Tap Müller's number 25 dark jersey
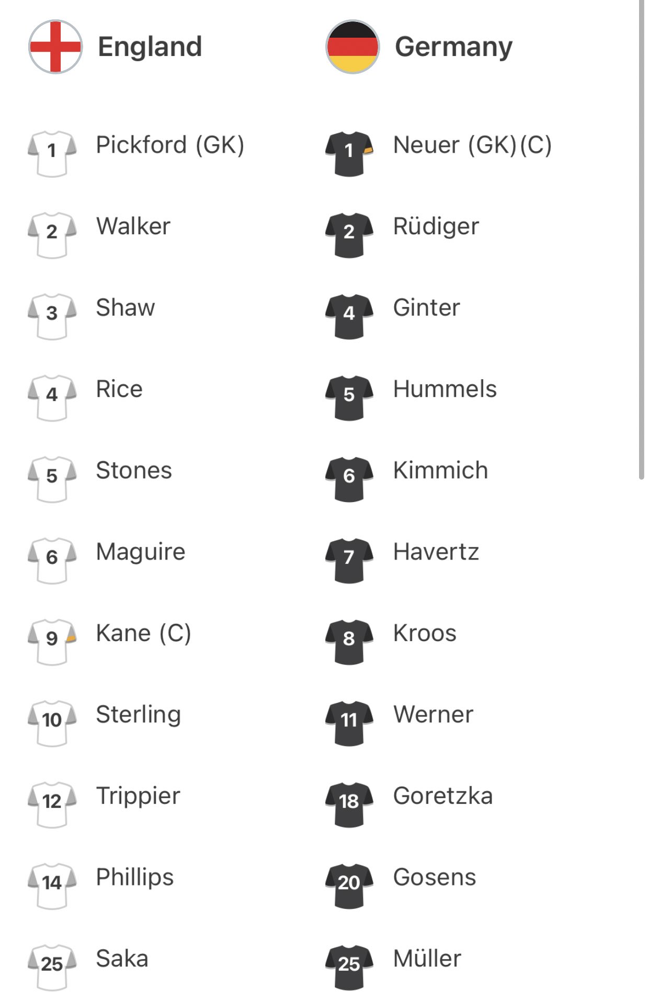 (349, 967)
